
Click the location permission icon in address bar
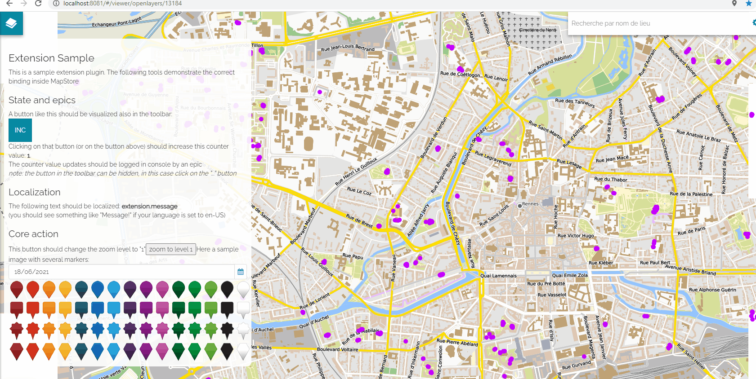(x=734, y=4)
